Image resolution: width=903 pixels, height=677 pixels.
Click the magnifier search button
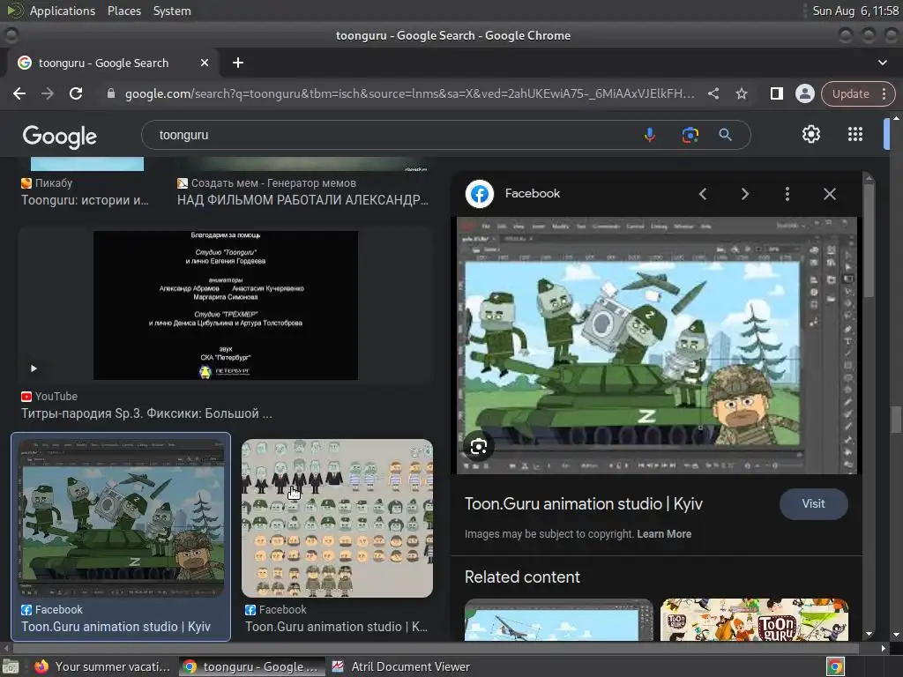coord(725,135)
